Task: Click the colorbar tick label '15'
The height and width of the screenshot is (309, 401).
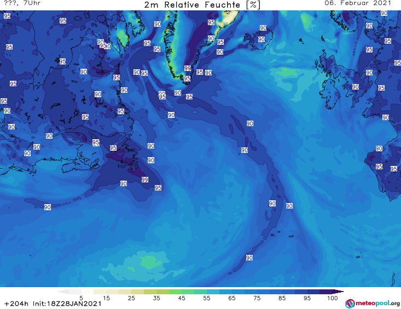Action: click(106, 298)
